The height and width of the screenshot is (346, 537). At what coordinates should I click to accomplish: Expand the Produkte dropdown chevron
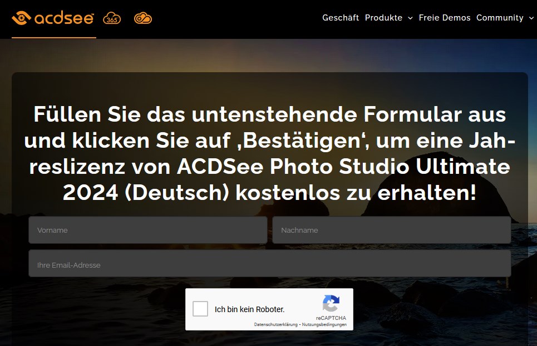click(x=410, y=18)
